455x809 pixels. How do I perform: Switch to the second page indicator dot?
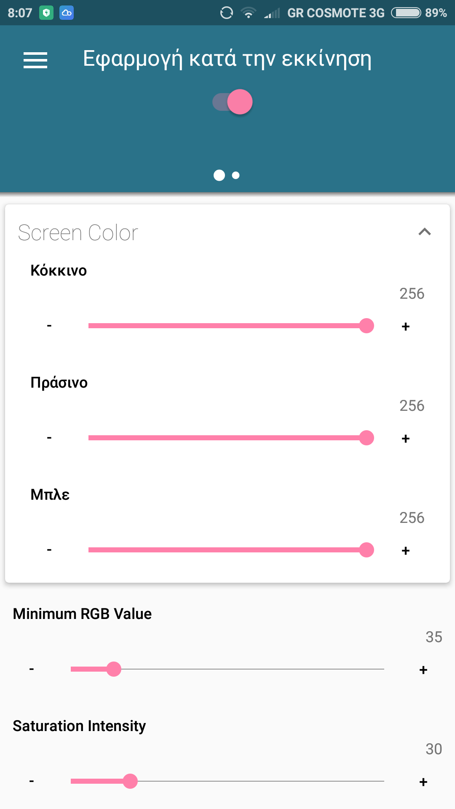236,175
